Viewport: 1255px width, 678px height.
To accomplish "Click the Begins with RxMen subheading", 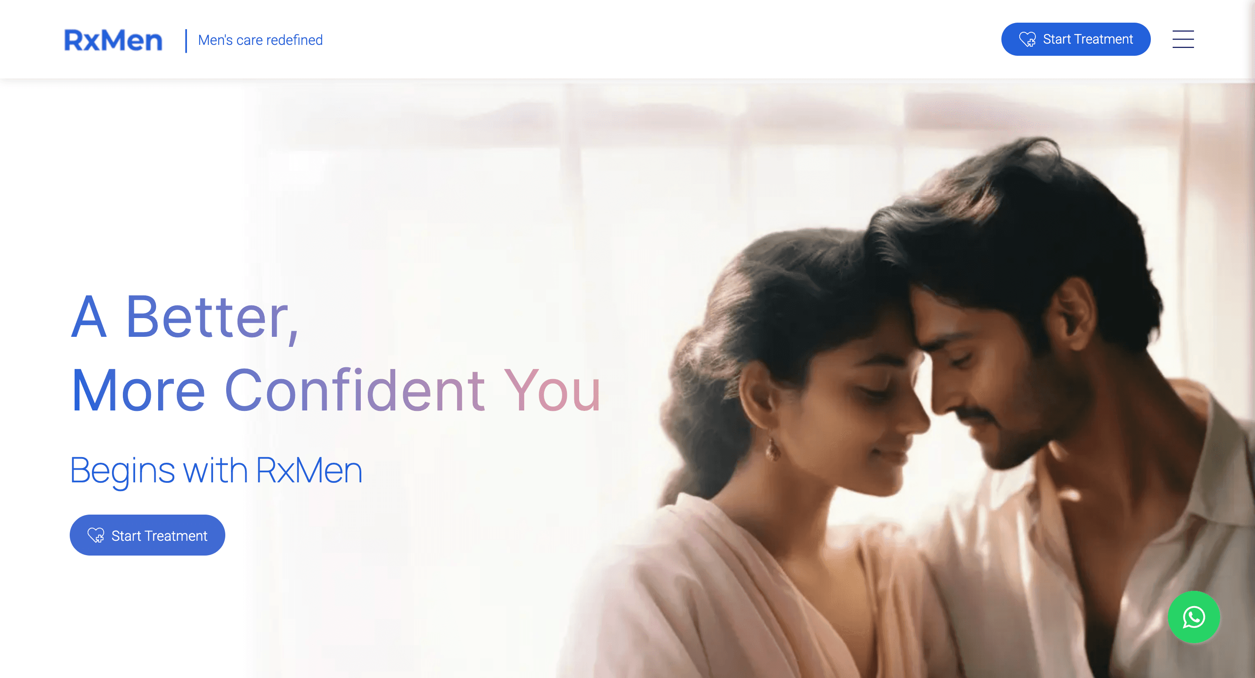I will pos(216,471).
